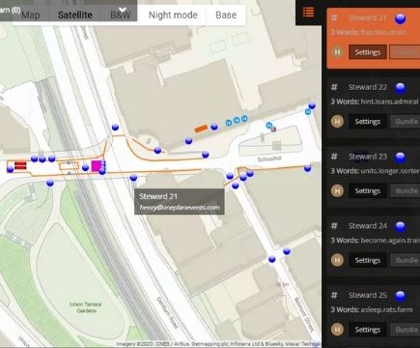
Task: Click the 3 Words become.again text for Steward 24
Action: (x=375, y=241)
